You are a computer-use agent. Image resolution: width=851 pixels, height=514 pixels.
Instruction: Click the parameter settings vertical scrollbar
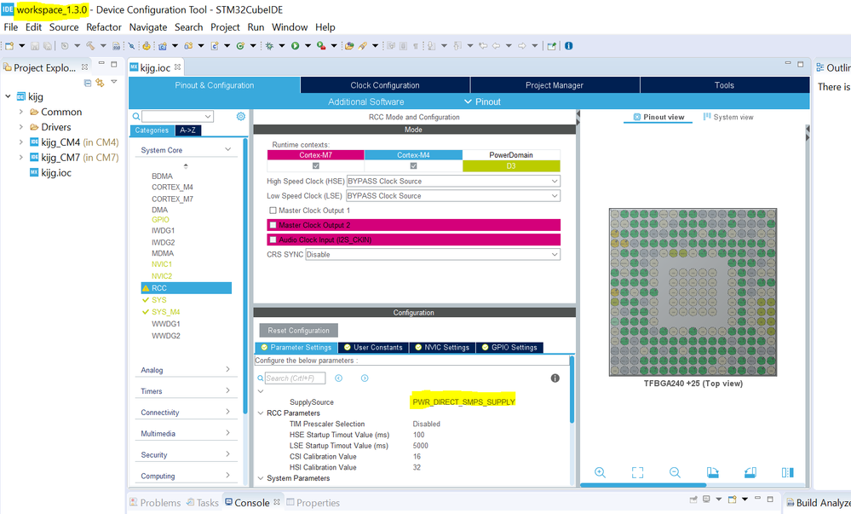[x=572, y=390]
